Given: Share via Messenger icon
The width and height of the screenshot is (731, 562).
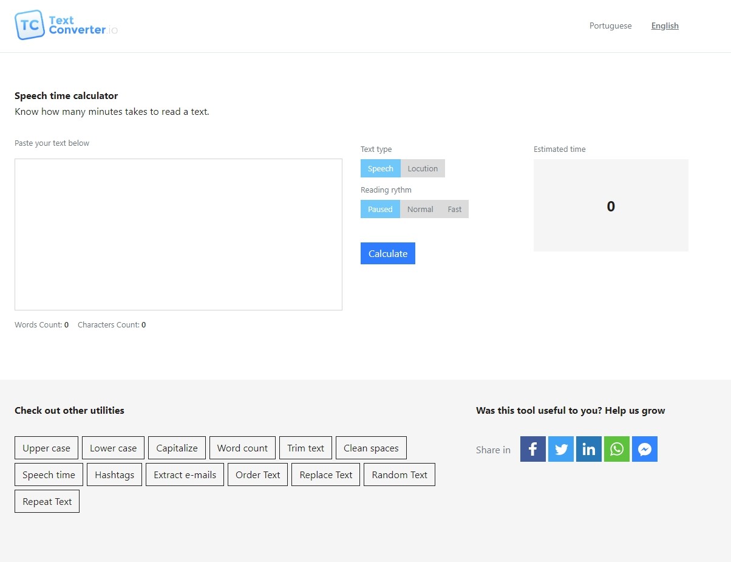Looking at the screenshot, I should [644, 449].
